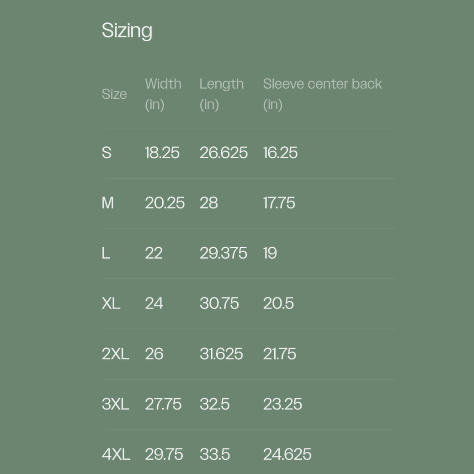The height and width of the screenshot is (474, 474).
Task: Select the 3XL size row label
Action: click(115, 404)
